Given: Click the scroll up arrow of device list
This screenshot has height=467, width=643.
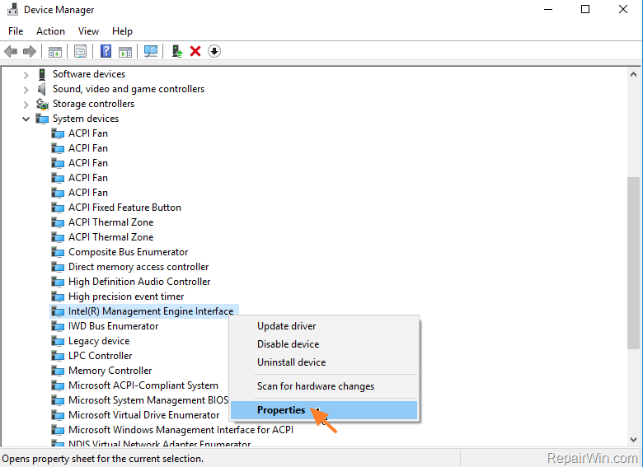Looking at the screenshot, I should [633, 74].
